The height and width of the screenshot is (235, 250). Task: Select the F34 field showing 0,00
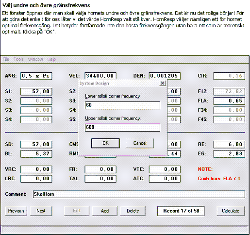[229, 110]
